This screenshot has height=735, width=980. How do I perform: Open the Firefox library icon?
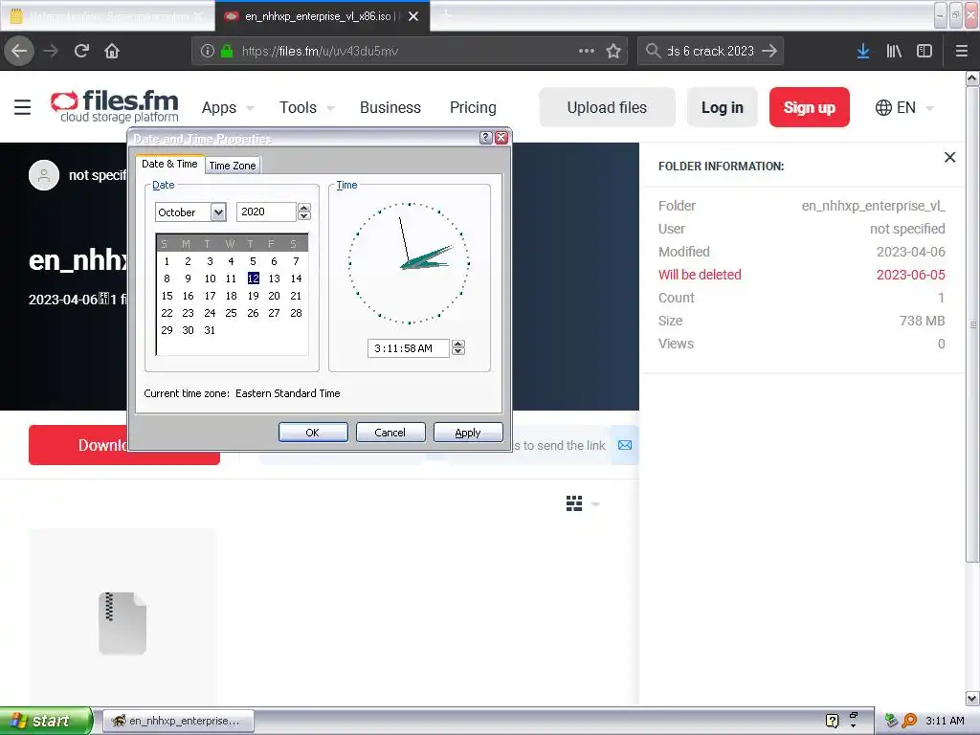click(x=894, y=52)
